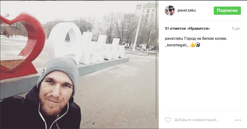
Task: Click the thumbs-up emoji in the caption
Action: [x=192, y=45]
